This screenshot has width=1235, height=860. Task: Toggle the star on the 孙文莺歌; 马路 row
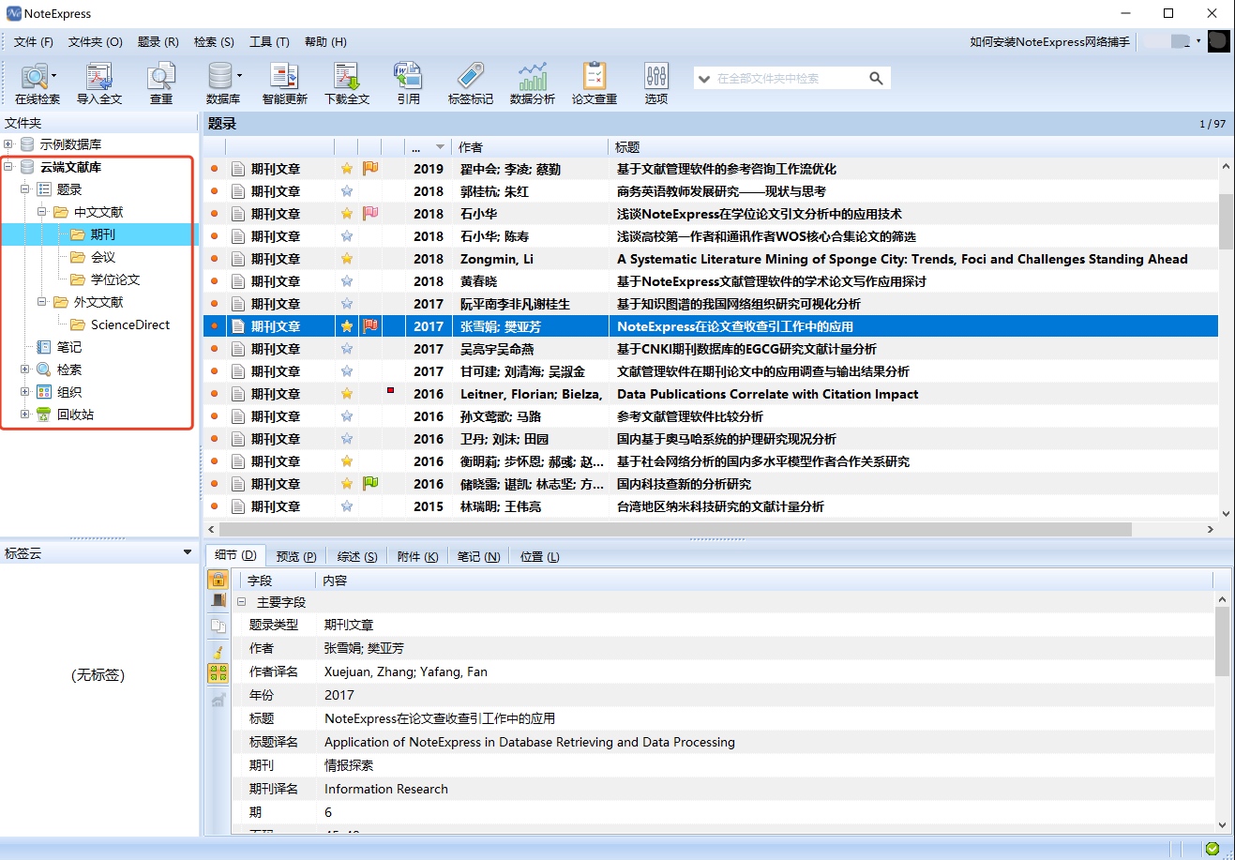(x=347, y=416)
